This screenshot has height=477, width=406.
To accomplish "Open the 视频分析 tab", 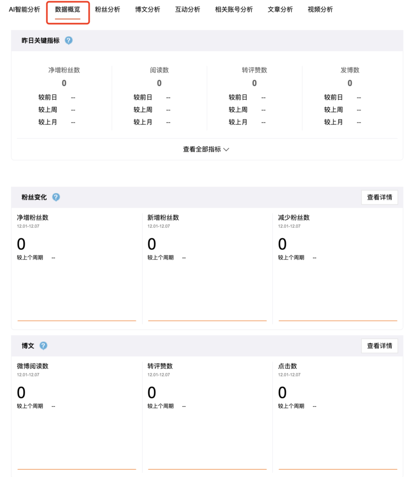I will 320,9.
